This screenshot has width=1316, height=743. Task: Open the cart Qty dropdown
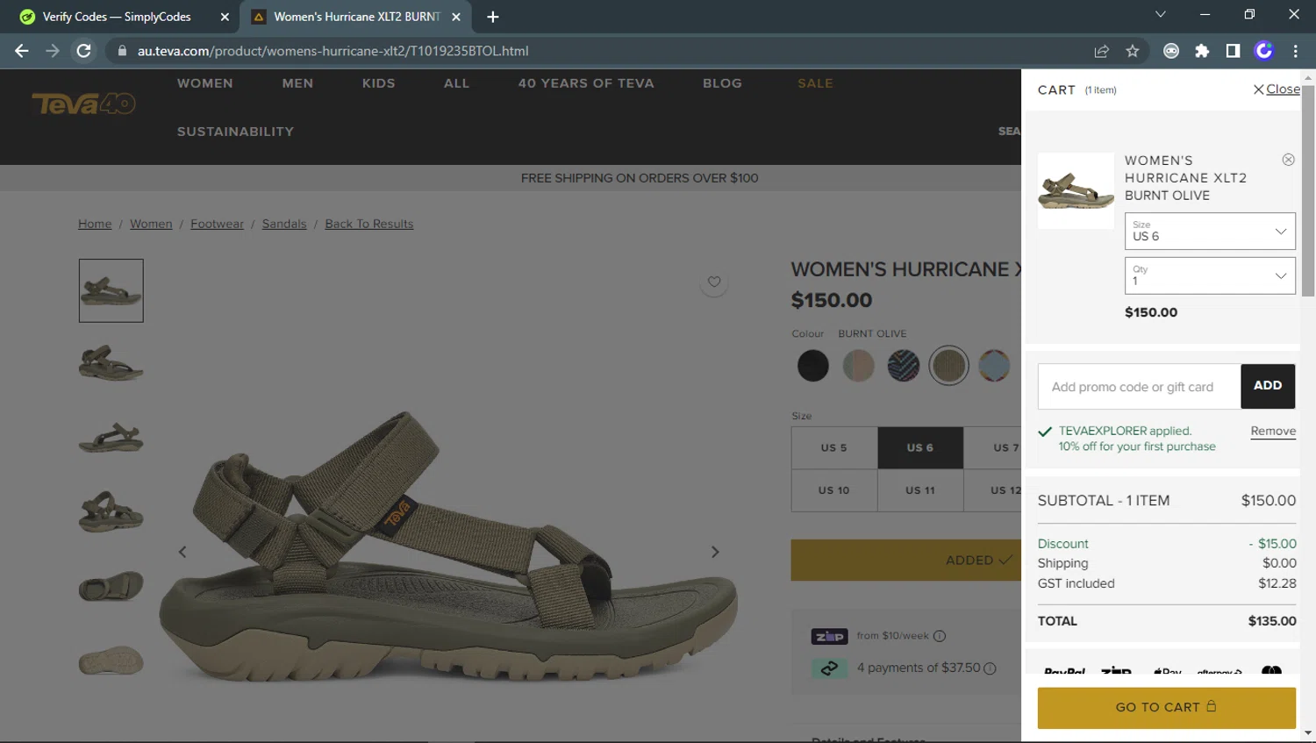pos(1210,275)
